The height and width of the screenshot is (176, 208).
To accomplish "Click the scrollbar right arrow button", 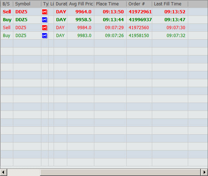I will 204,172.
